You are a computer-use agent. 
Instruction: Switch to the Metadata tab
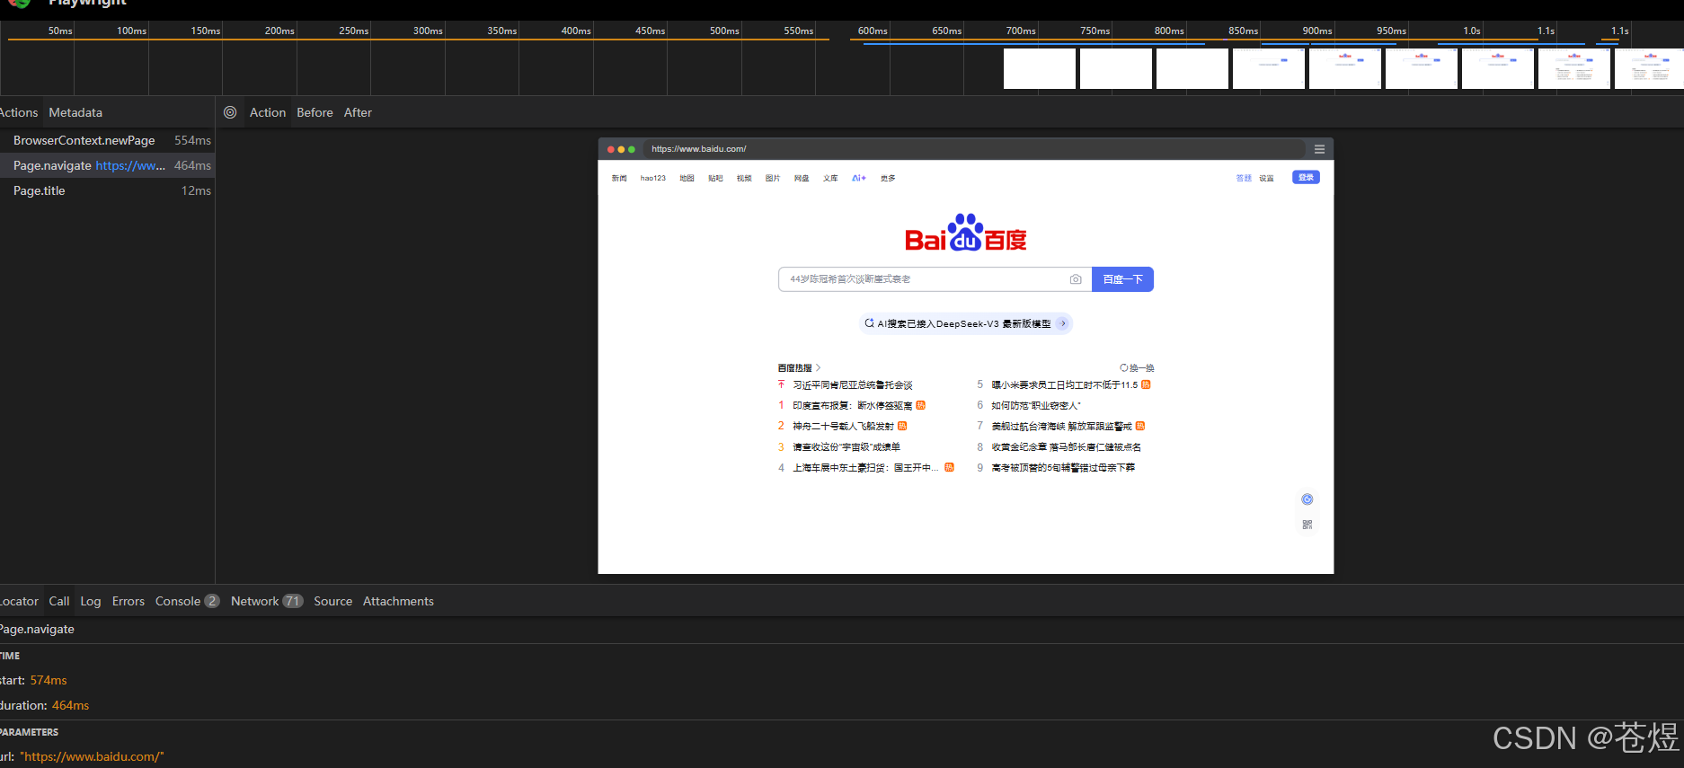click(75, 112)
